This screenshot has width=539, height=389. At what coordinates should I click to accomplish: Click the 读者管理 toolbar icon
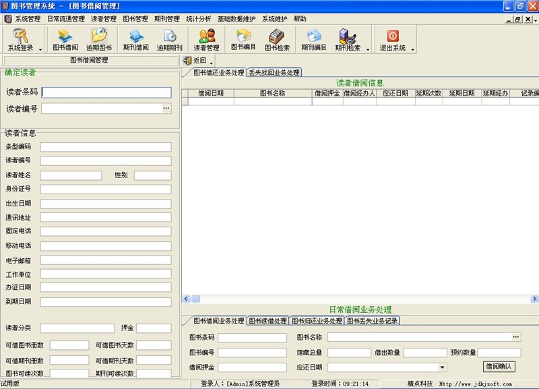207,38
